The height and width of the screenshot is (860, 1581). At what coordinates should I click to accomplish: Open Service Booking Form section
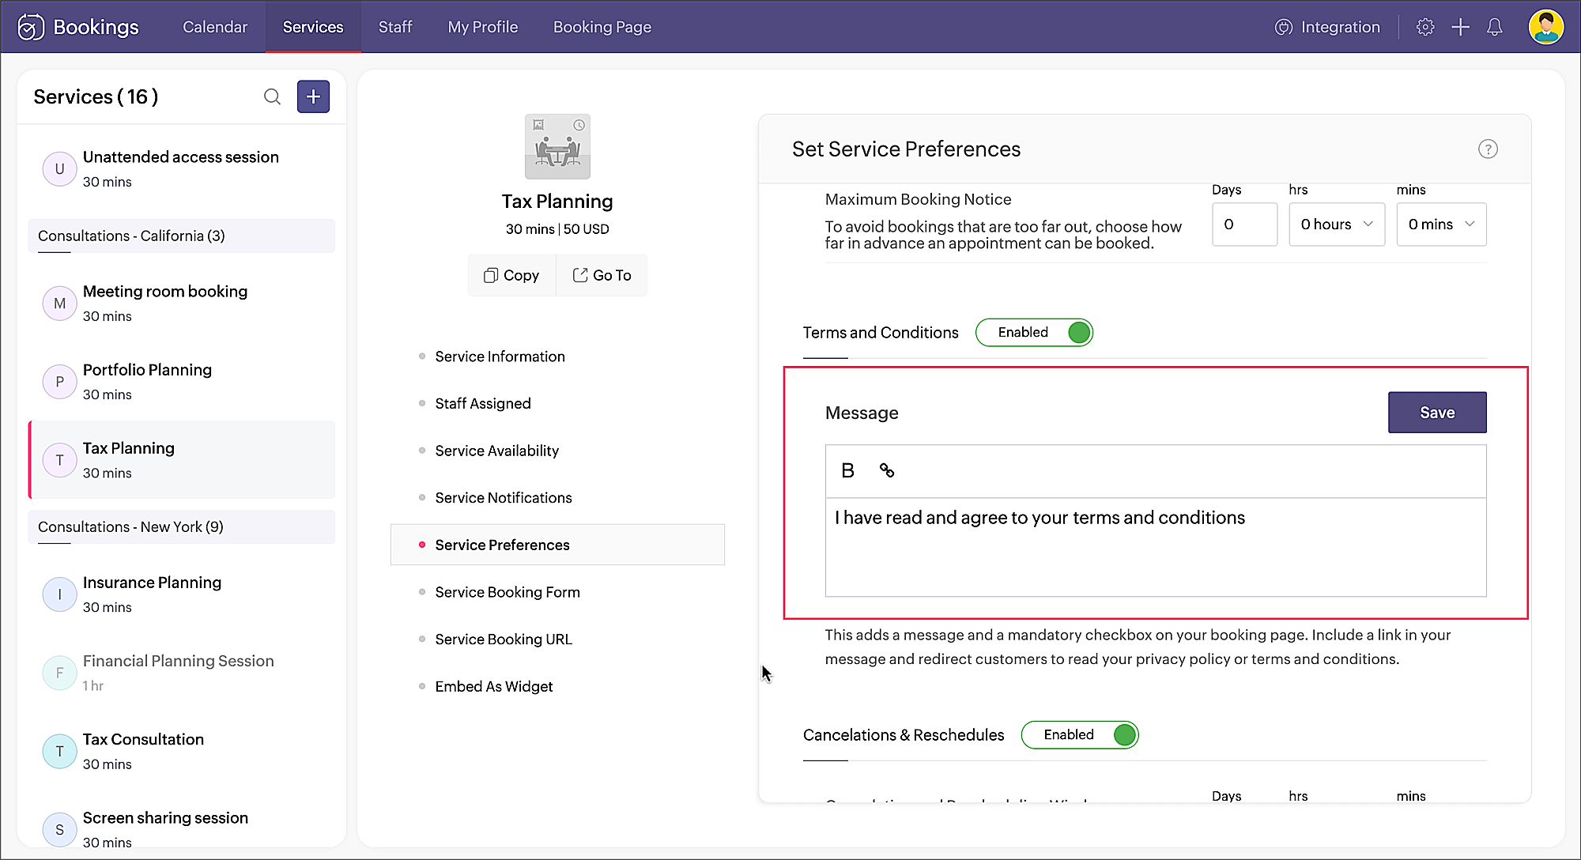pos(508,592)
